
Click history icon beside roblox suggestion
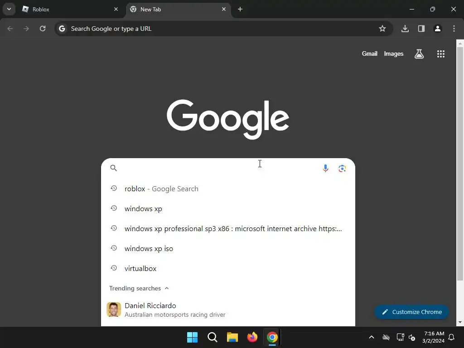114,188
